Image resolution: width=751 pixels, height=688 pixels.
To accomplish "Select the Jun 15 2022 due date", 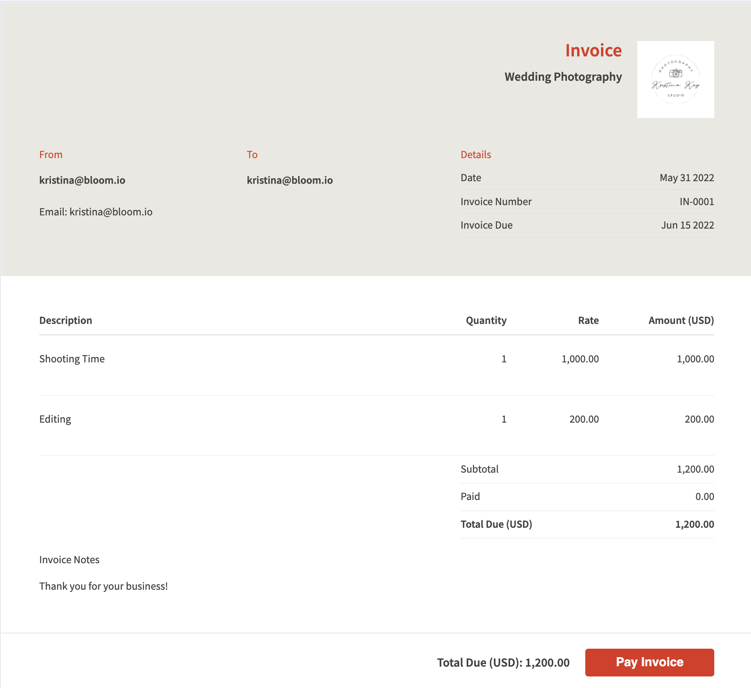I will tap(687, 225).
